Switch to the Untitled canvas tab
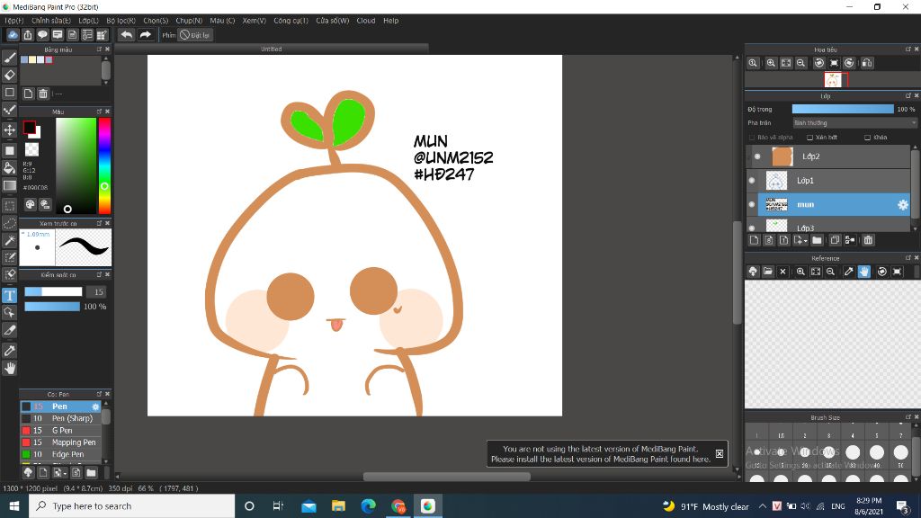Image resolution: width=921 pixels, height=518 pixels. tap(272, 49)
